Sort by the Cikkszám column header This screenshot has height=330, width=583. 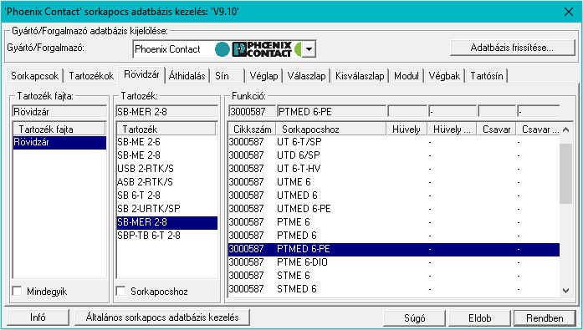(x=252, y=129)
